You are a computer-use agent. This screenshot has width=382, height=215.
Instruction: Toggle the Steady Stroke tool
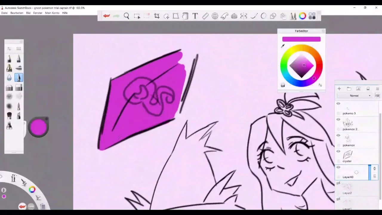(x=254, y=16)
